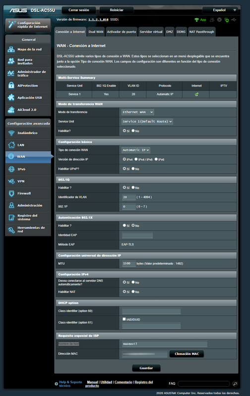Open the firmware version 1.1.2.3_858 link

click(98, 20)
